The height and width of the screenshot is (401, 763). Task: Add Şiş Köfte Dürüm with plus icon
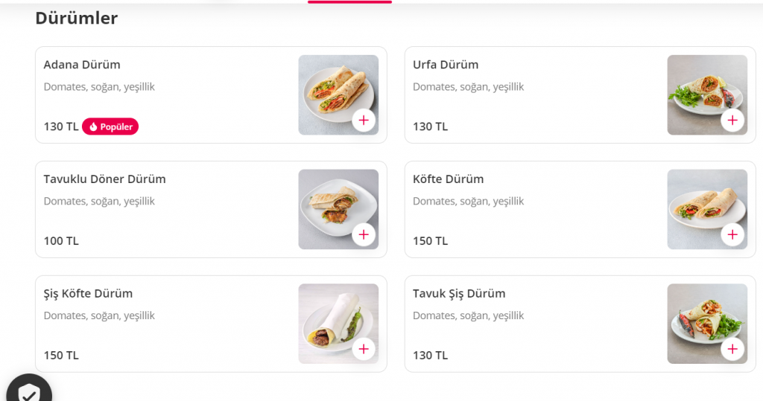pos(364,349)
